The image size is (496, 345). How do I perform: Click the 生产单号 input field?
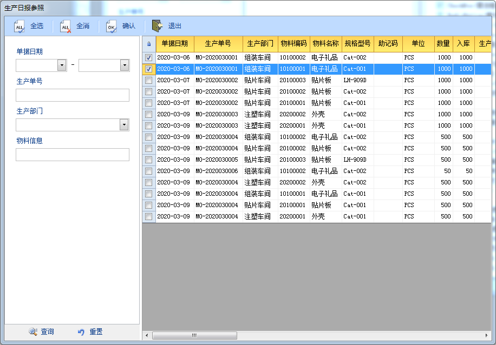pyautogui.click(x=73, y=95)
